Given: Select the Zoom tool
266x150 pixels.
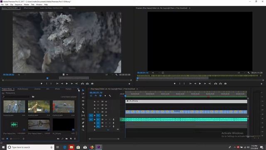Looking at the screenshot, I should pos(83,130).
